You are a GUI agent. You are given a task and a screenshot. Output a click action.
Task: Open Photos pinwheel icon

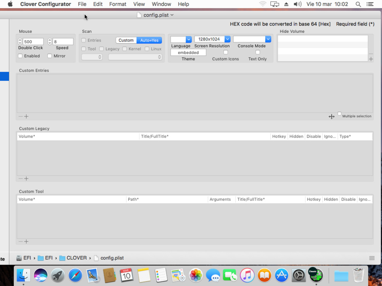(196, 275)
